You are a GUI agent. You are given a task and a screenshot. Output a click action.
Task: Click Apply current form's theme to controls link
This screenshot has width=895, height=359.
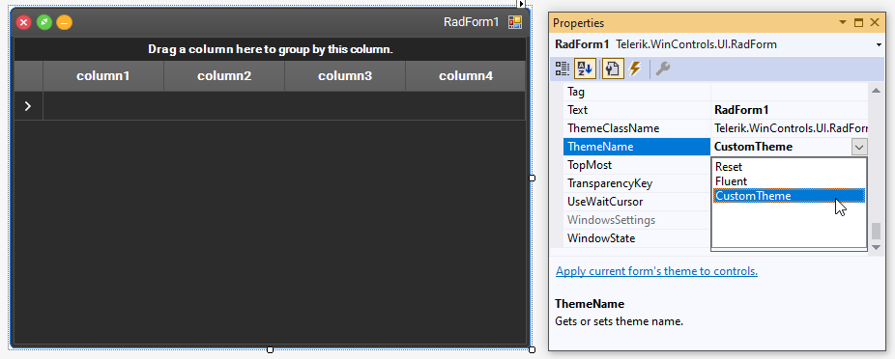point(656,271)
